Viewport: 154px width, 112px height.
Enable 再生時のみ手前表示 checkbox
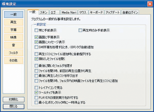point(80,30)
